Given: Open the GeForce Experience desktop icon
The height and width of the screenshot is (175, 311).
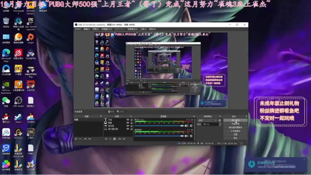Looking at the screenshot, I should coord(6,87).
